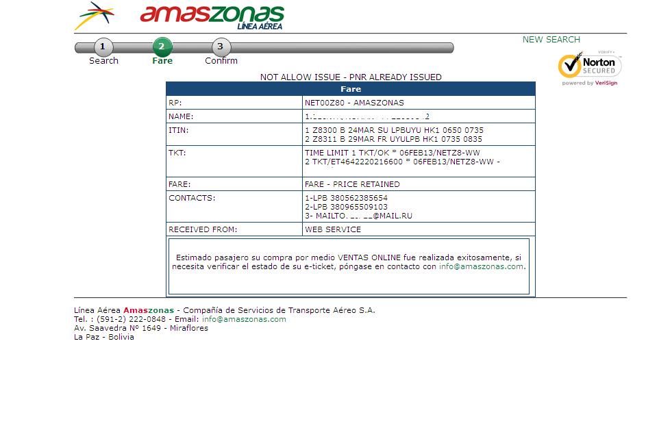Click the first itinerary line Z8300 LPBUYU

(x=394, y=130)
